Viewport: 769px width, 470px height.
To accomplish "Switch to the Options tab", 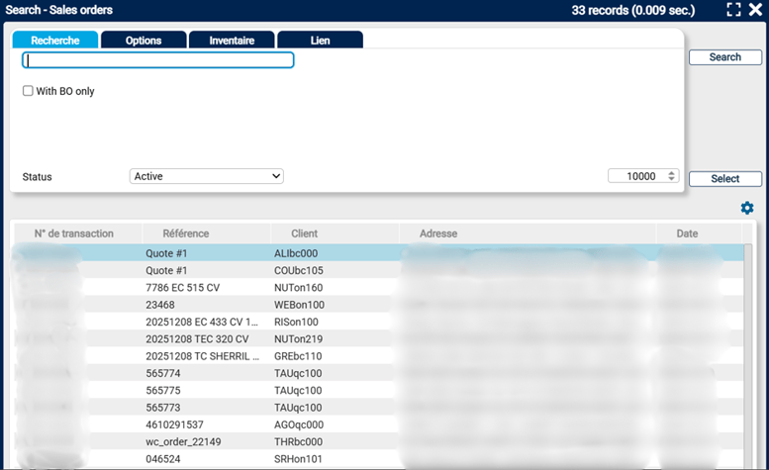I will (144, 41).
